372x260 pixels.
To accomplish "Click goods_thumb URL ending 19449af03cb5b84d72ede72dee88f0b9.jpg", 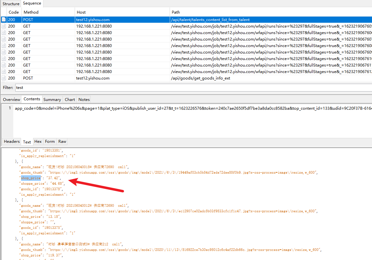I will coord(183,173).
